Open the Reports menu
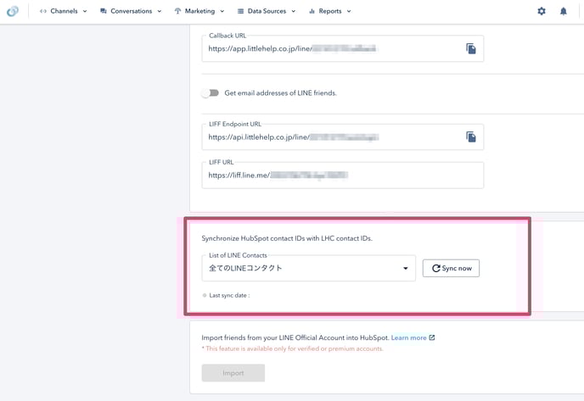 tap(330, 11)
